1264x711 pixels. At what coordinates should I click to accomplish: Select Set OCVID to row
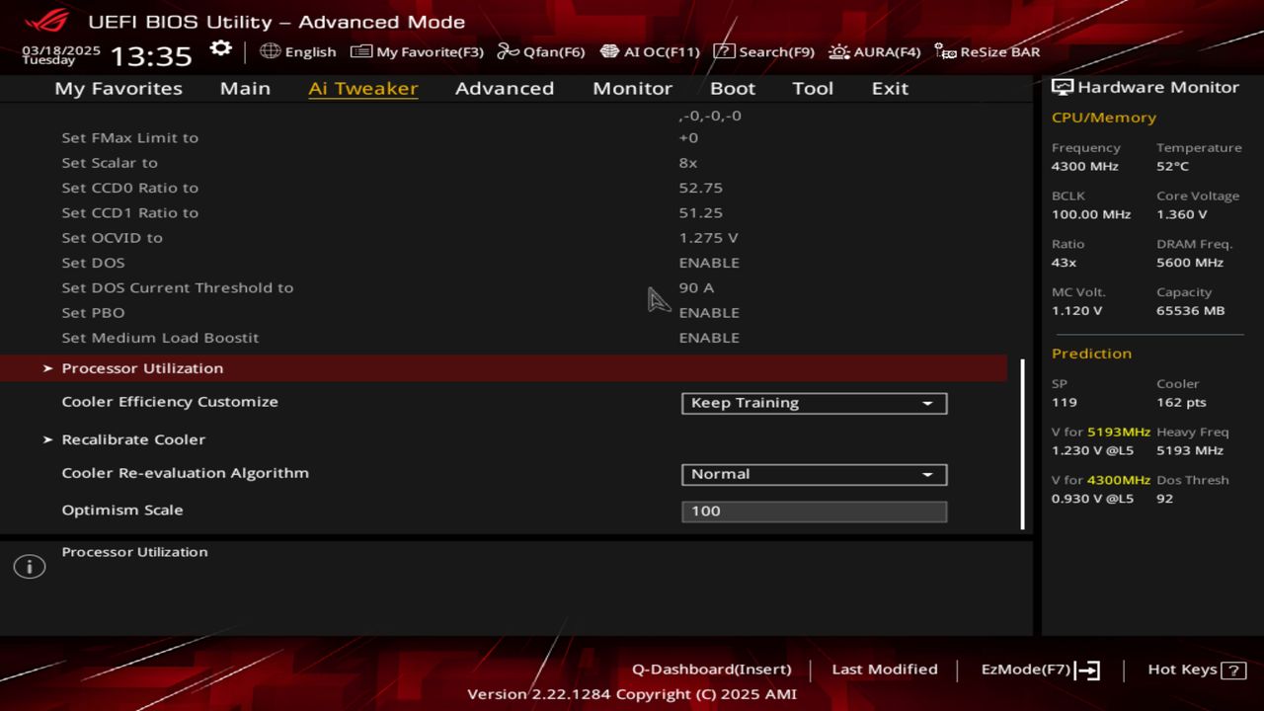504,238
